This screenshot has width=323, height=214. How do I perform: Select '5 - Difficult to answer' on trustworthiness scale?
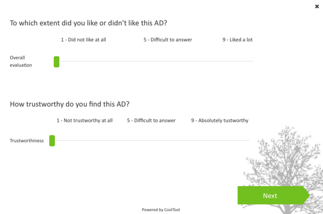151,120
